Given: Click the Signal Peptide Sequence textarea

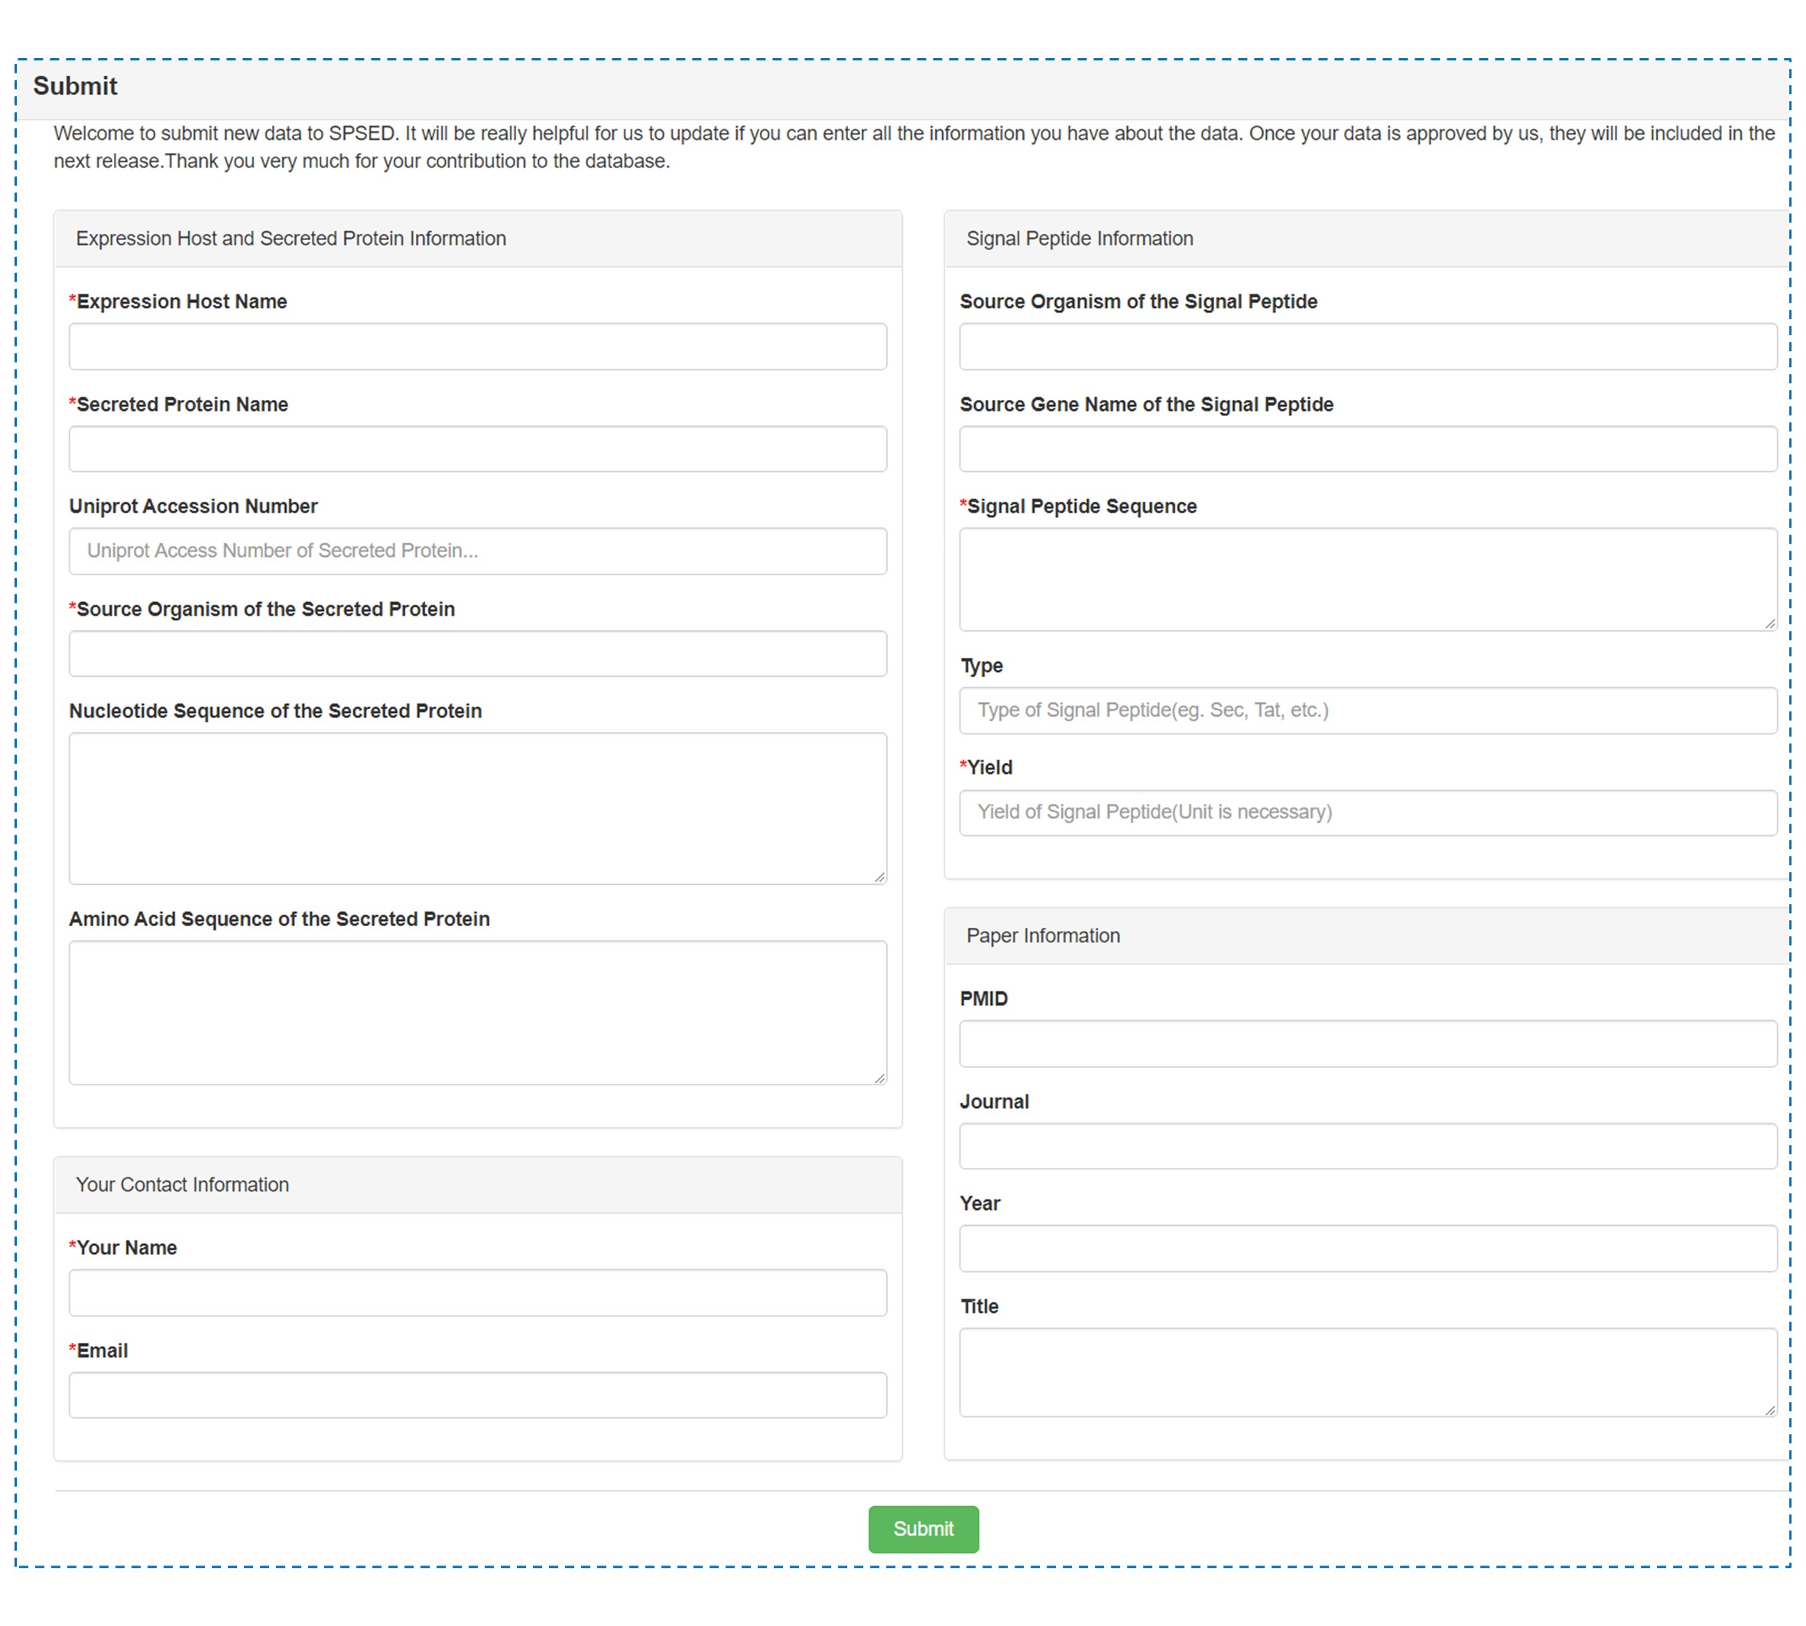Looking at the screenshot, I should tap(1369, 580).
